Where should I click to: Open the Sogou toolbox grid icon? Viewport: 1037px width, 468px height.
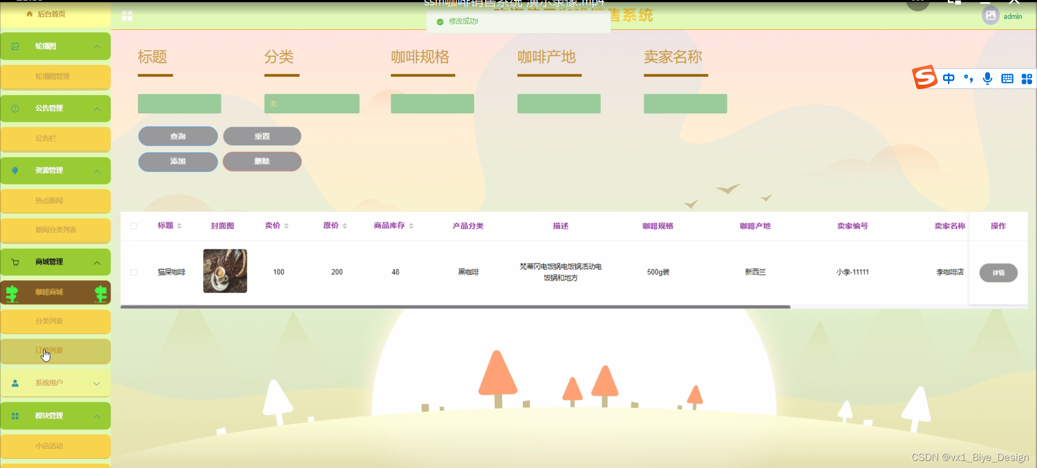tap(1027, 79)
